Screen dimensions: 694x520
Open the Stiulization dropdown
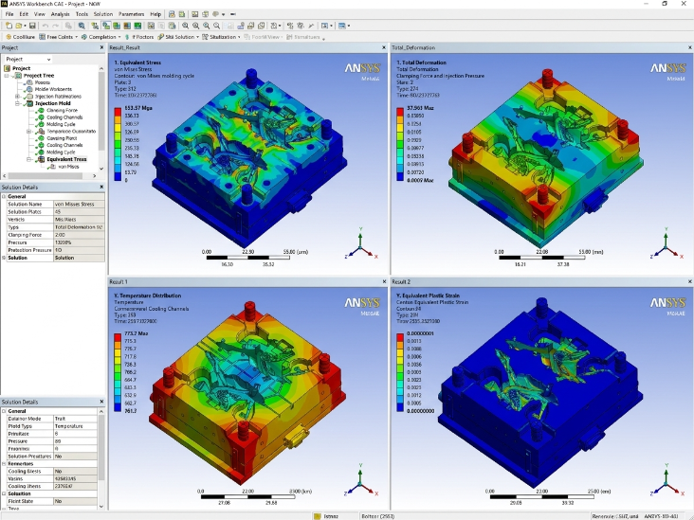click(x=221, y=37)
